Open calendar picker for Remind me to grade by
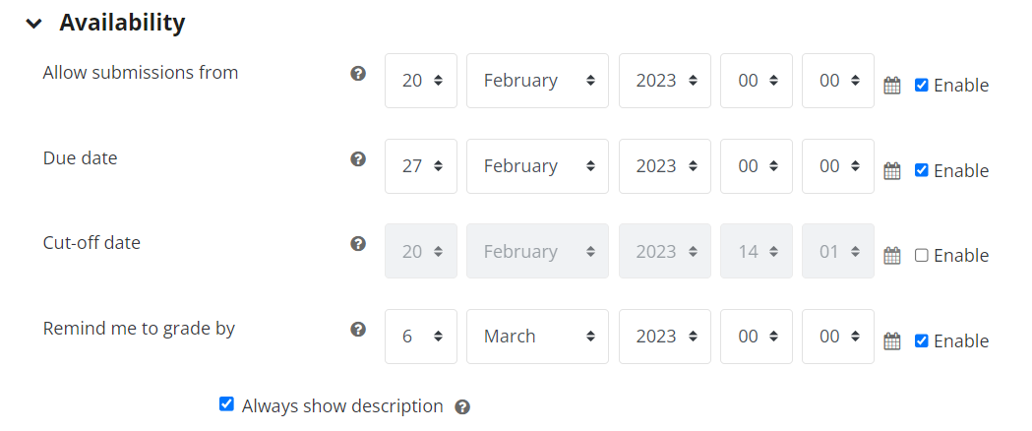Screen dimensions: 1032x431 (892, 340)
